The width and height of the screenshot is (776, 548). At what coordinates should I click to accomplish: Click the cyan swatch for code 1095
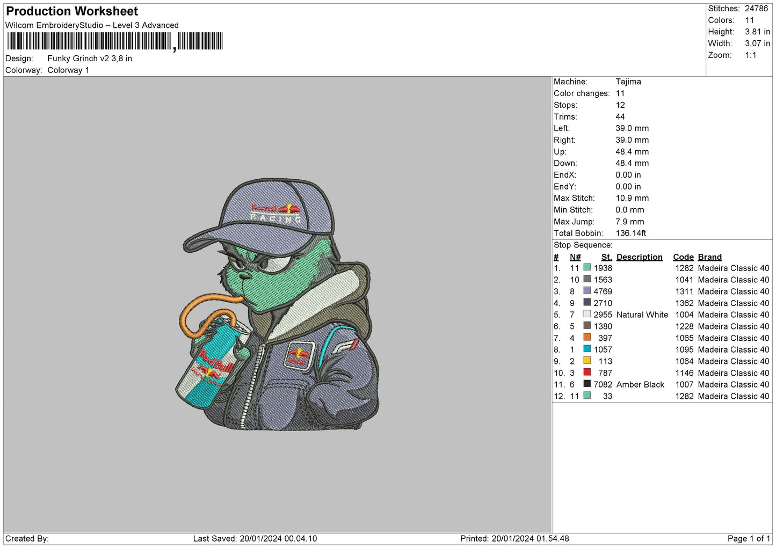(587, 349)
